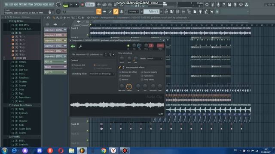Enable Keep on disk checkbox
Screen dimensions: 275x154
pos(73,65)
